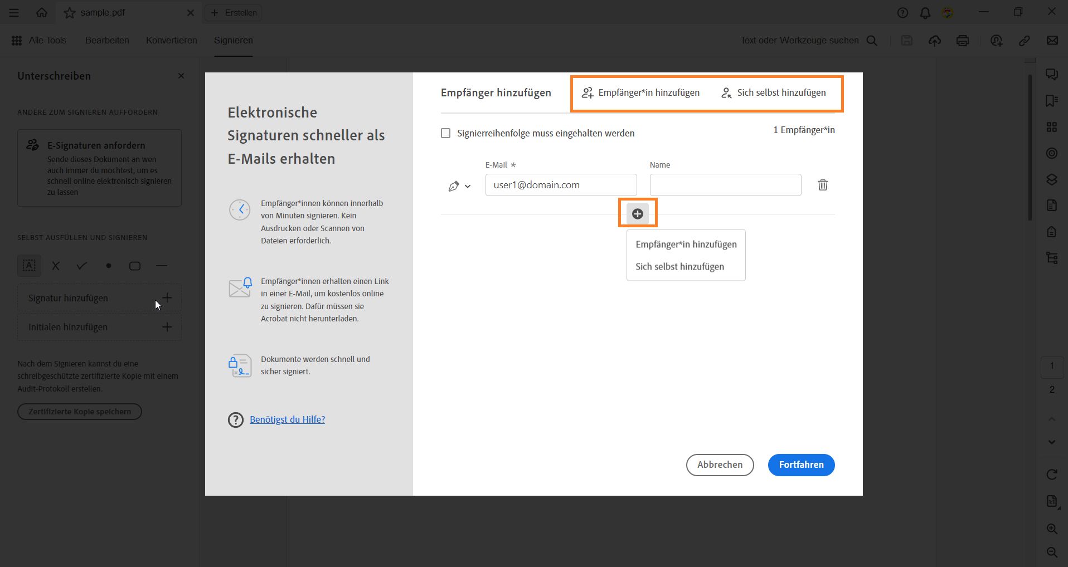Click the zoom-in magnifier icon
The height and width of the screenshot is (567, 1068).
[1052, 529]
